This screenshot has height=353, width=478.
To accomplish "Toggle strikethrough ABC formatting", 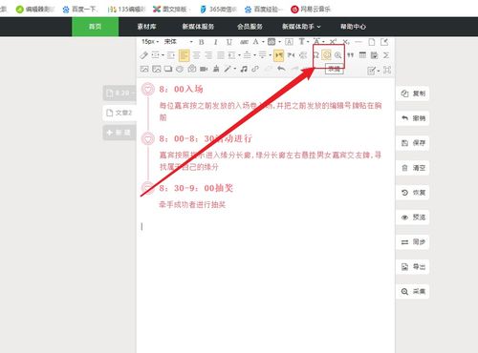I will click(x=244, y=42).
